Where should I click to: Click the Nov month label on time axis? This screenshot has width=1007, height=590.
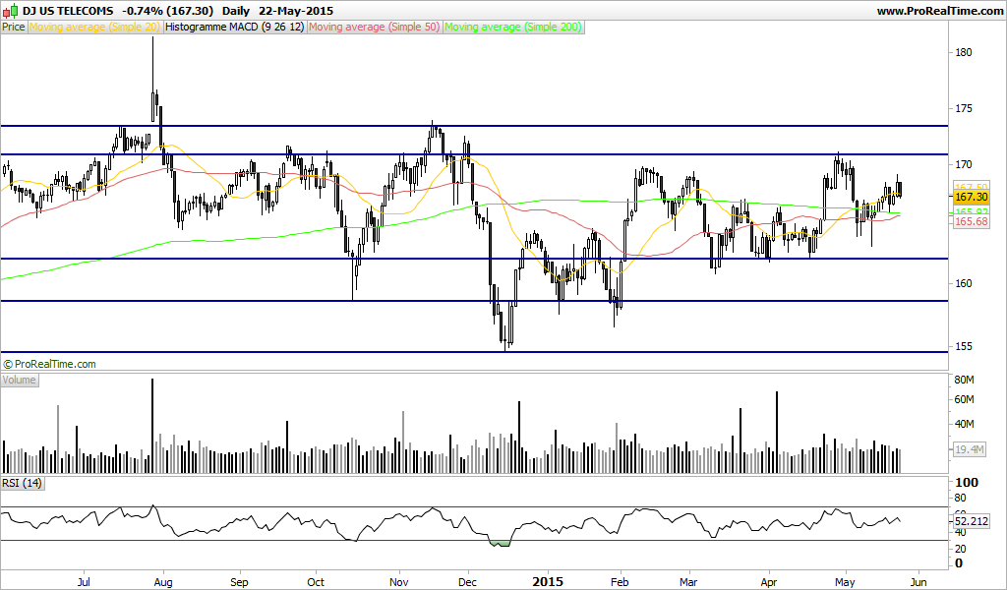pyautogui.click(x=399, y=582)
